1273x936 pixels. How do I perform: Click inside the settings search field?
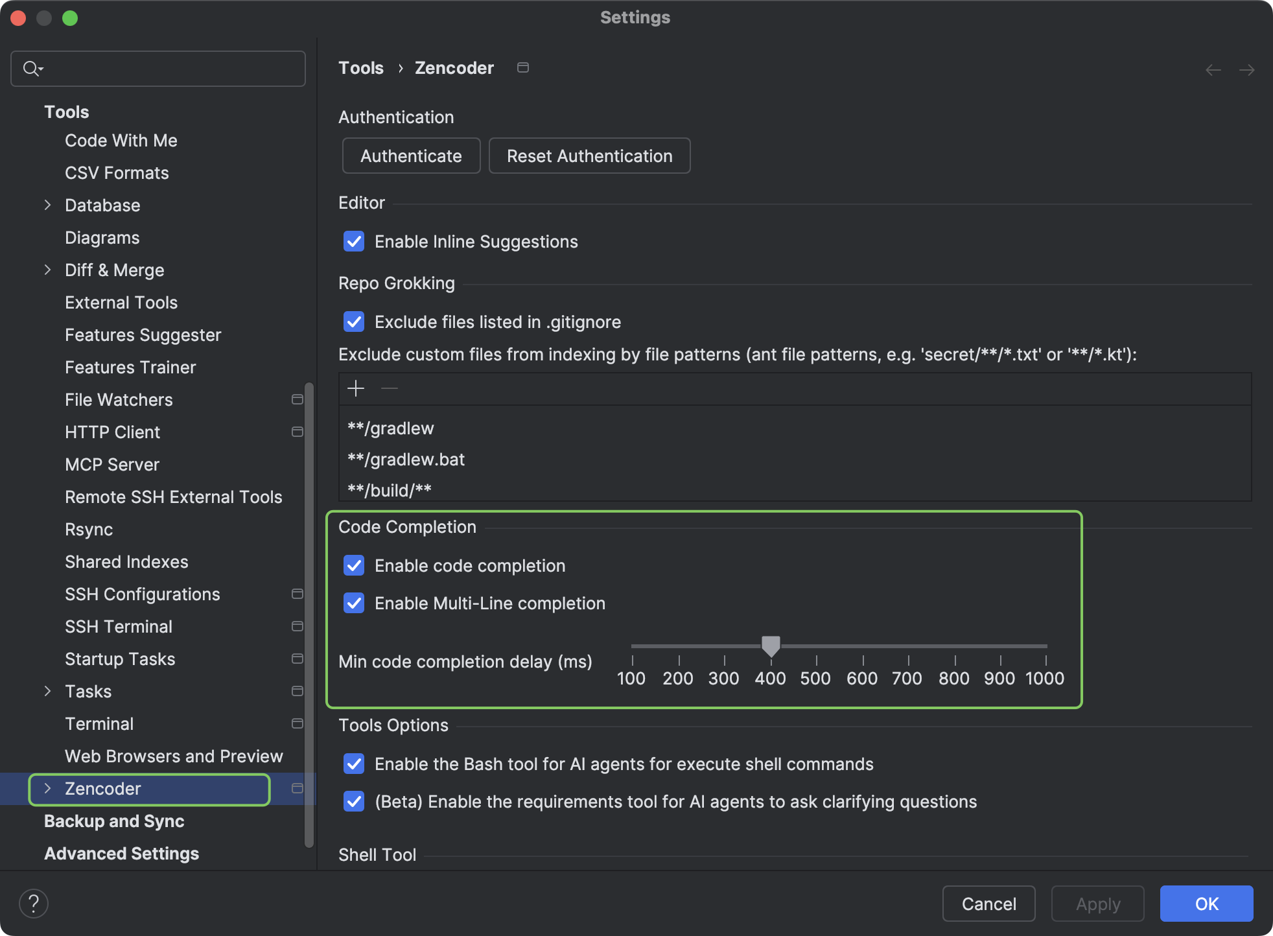[162, 68]
